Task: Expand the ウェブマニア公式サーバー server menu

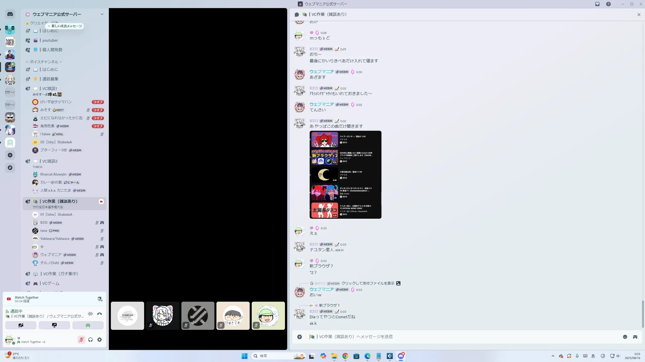Action: click(102, 14)
